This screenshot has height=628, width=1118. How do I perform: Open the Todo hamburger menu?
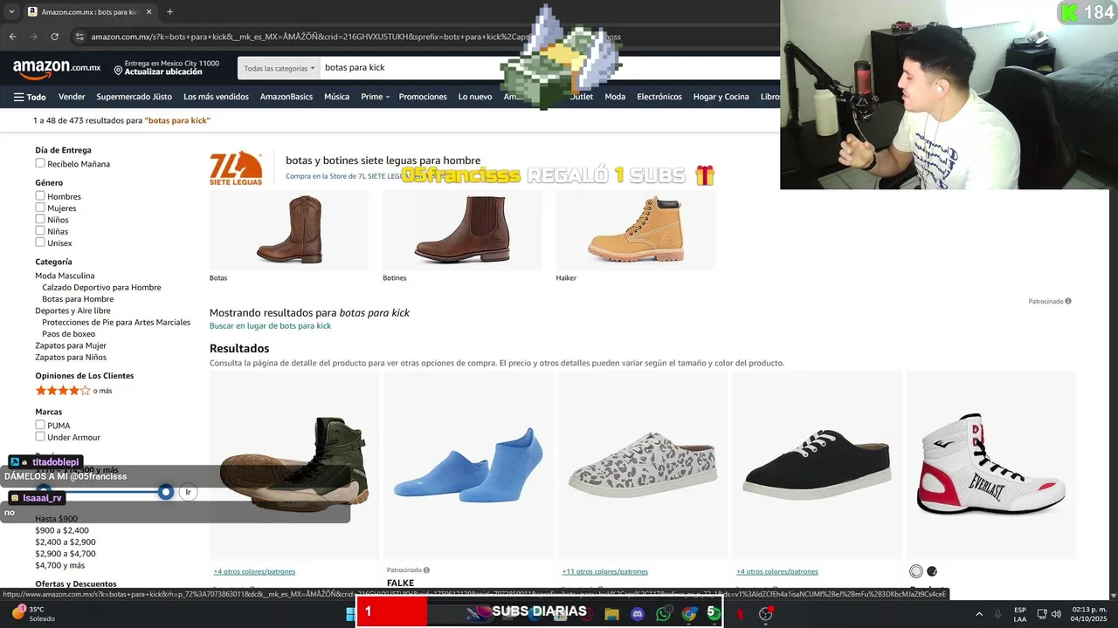(x=30, y=97)
